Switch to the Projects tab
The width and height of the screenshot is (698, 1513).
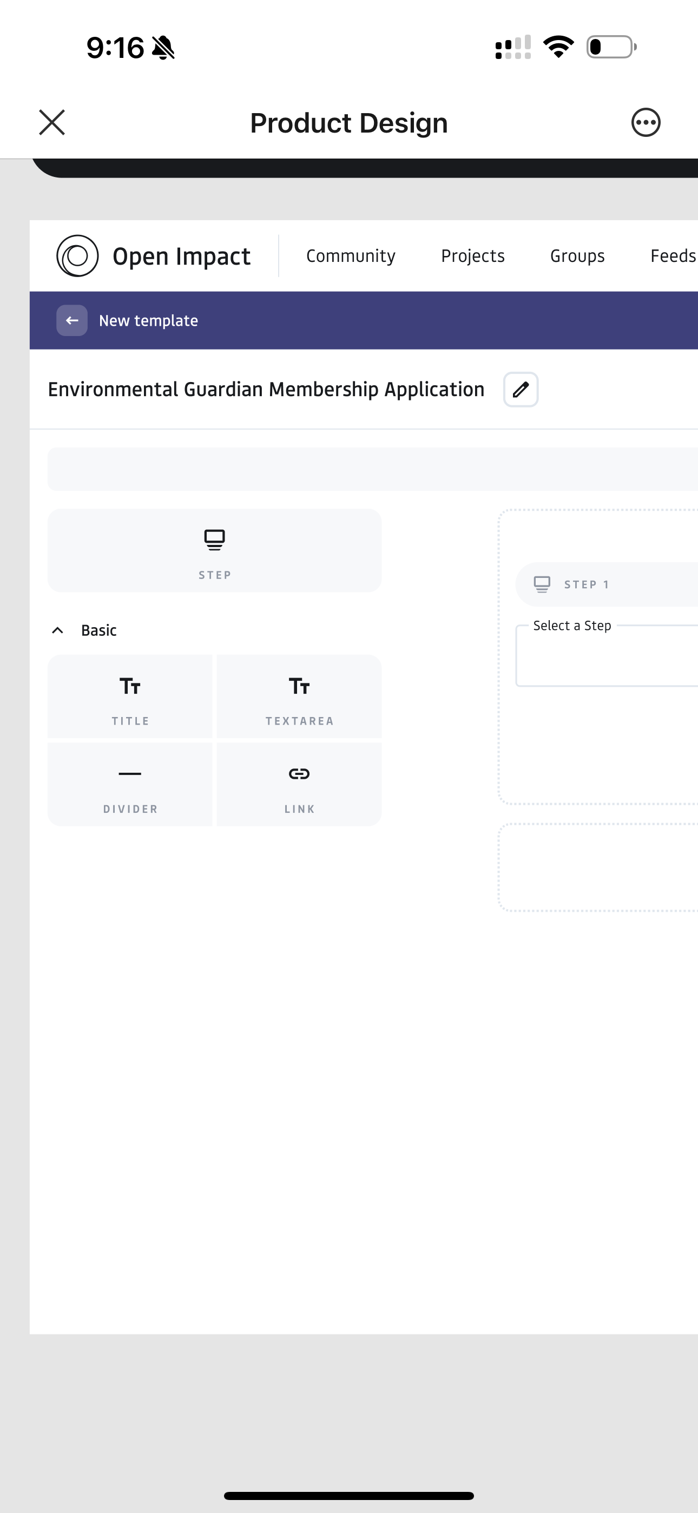coord(472,255)
